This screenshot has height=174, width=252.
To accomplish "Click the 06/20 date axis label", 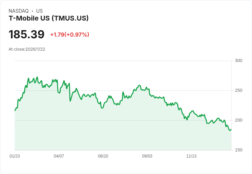I will pos(103,156).
